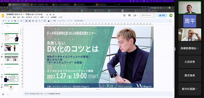Click the vertical scrollbar of the slide editor
Image resolution: width=204 pixels, height=98 pixels.
174,57
